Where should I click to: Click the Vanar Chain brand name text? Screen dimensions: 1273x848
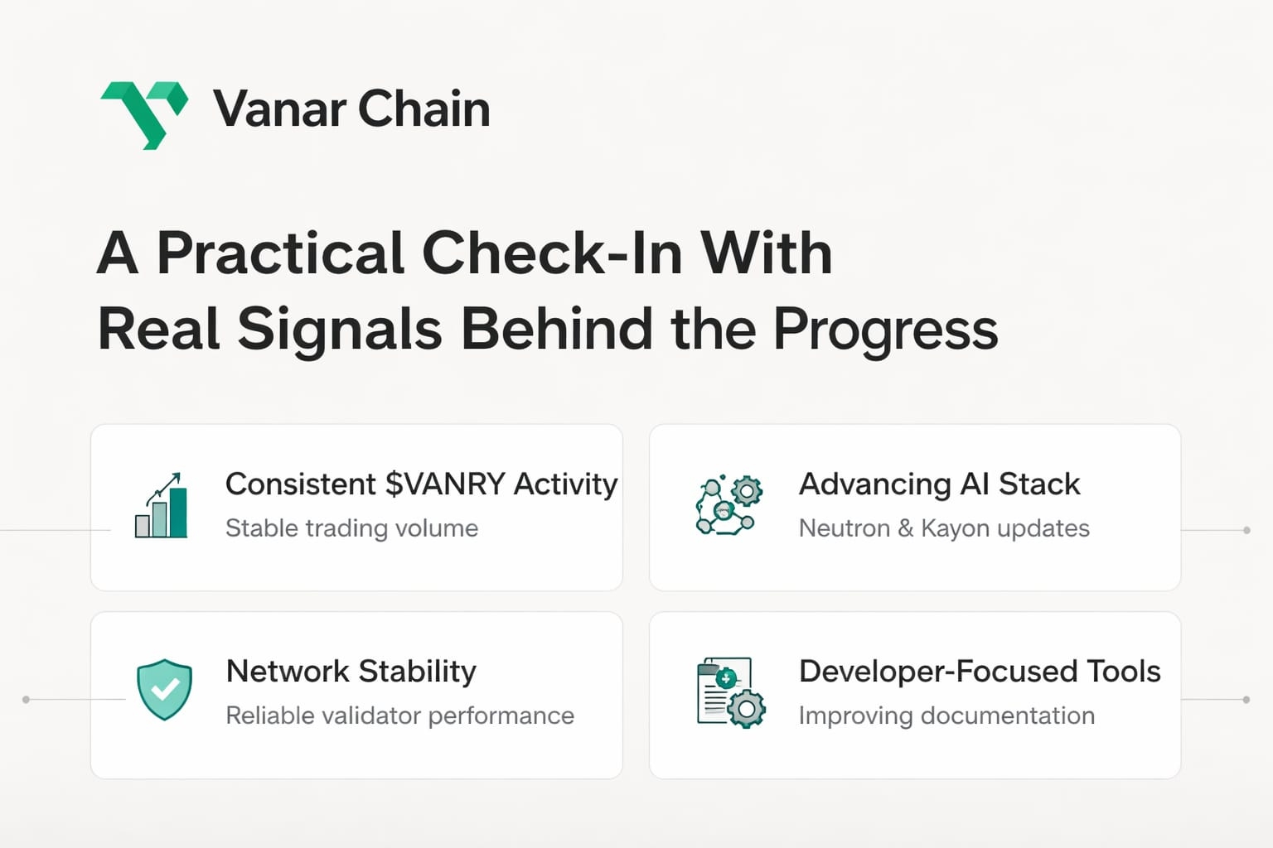(351, 109)
